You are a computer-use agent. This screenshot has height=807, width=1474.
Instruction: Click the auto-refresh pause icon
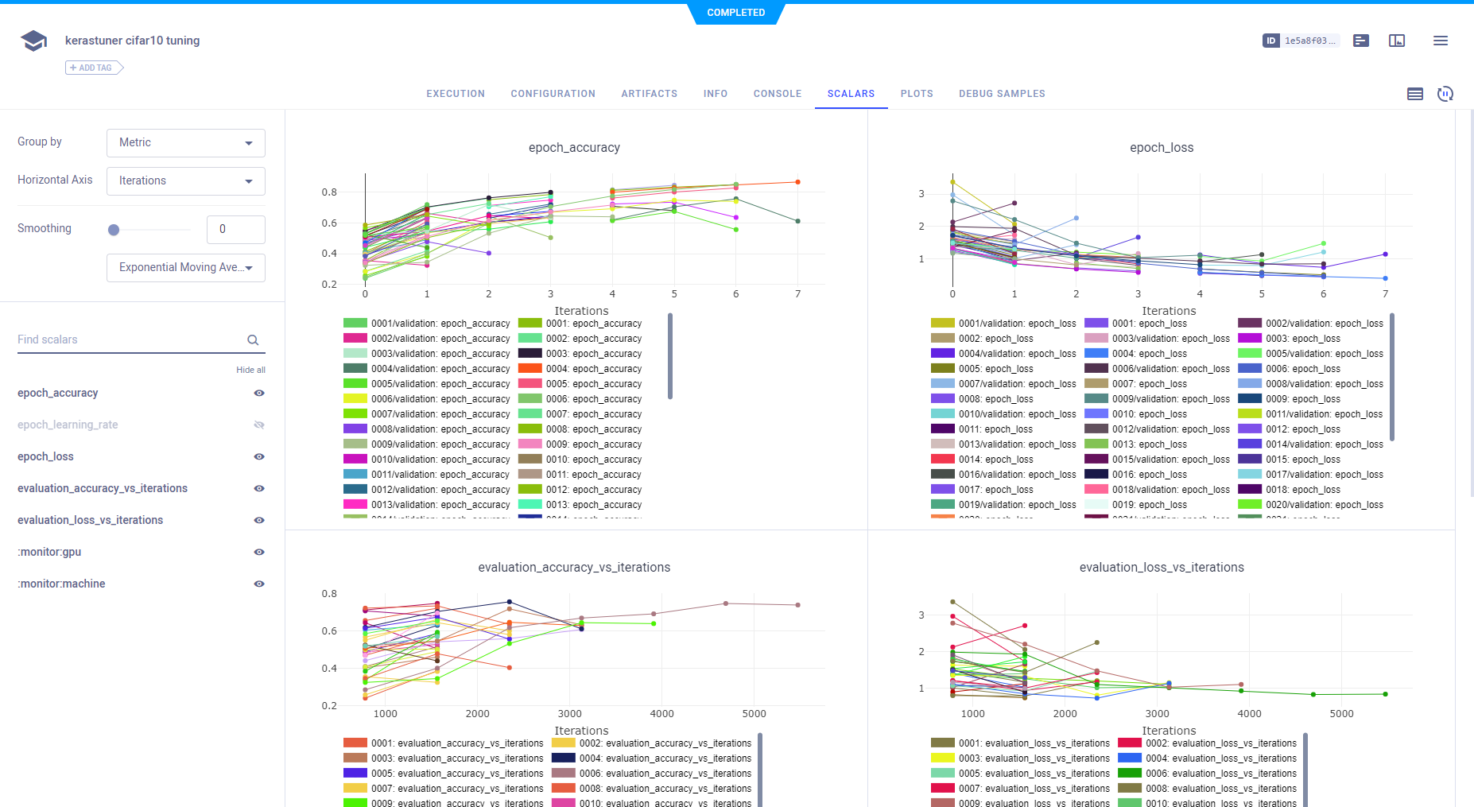click(x=1445, y=94)
